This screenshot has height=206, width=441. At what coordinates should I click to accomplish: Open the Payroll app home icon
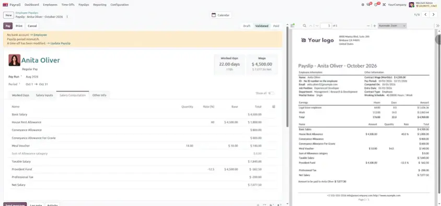[5, 5]
